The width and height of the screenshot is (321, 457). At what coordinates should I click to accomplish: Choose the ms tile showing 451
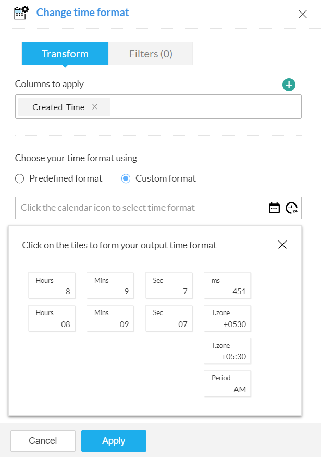click(227, 286)
